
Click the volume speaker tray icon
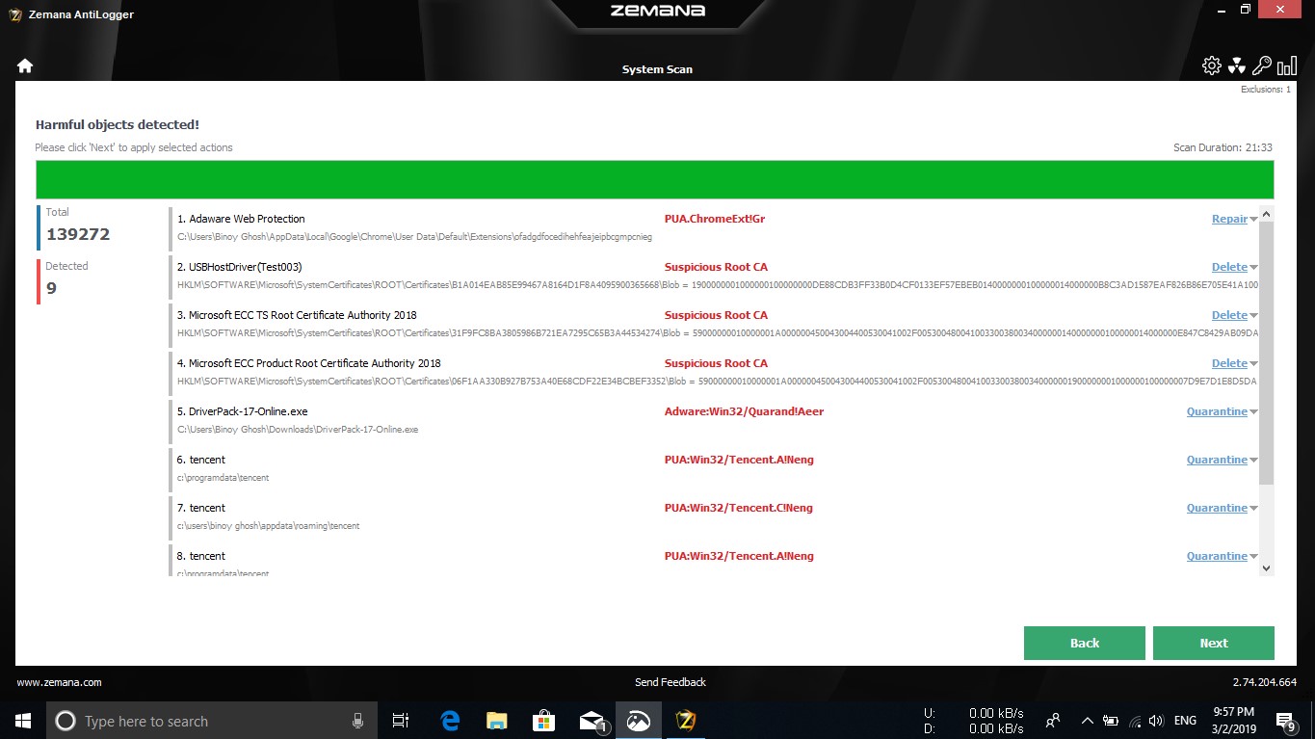(x=1157, y=721)
